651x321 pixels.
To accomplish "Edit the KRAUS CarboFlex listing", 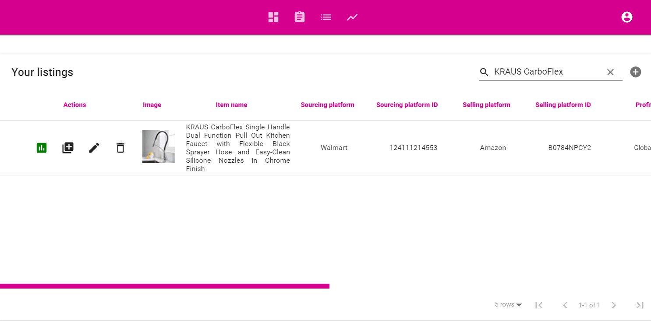I will pyautogui.click(x=94, y=148).
